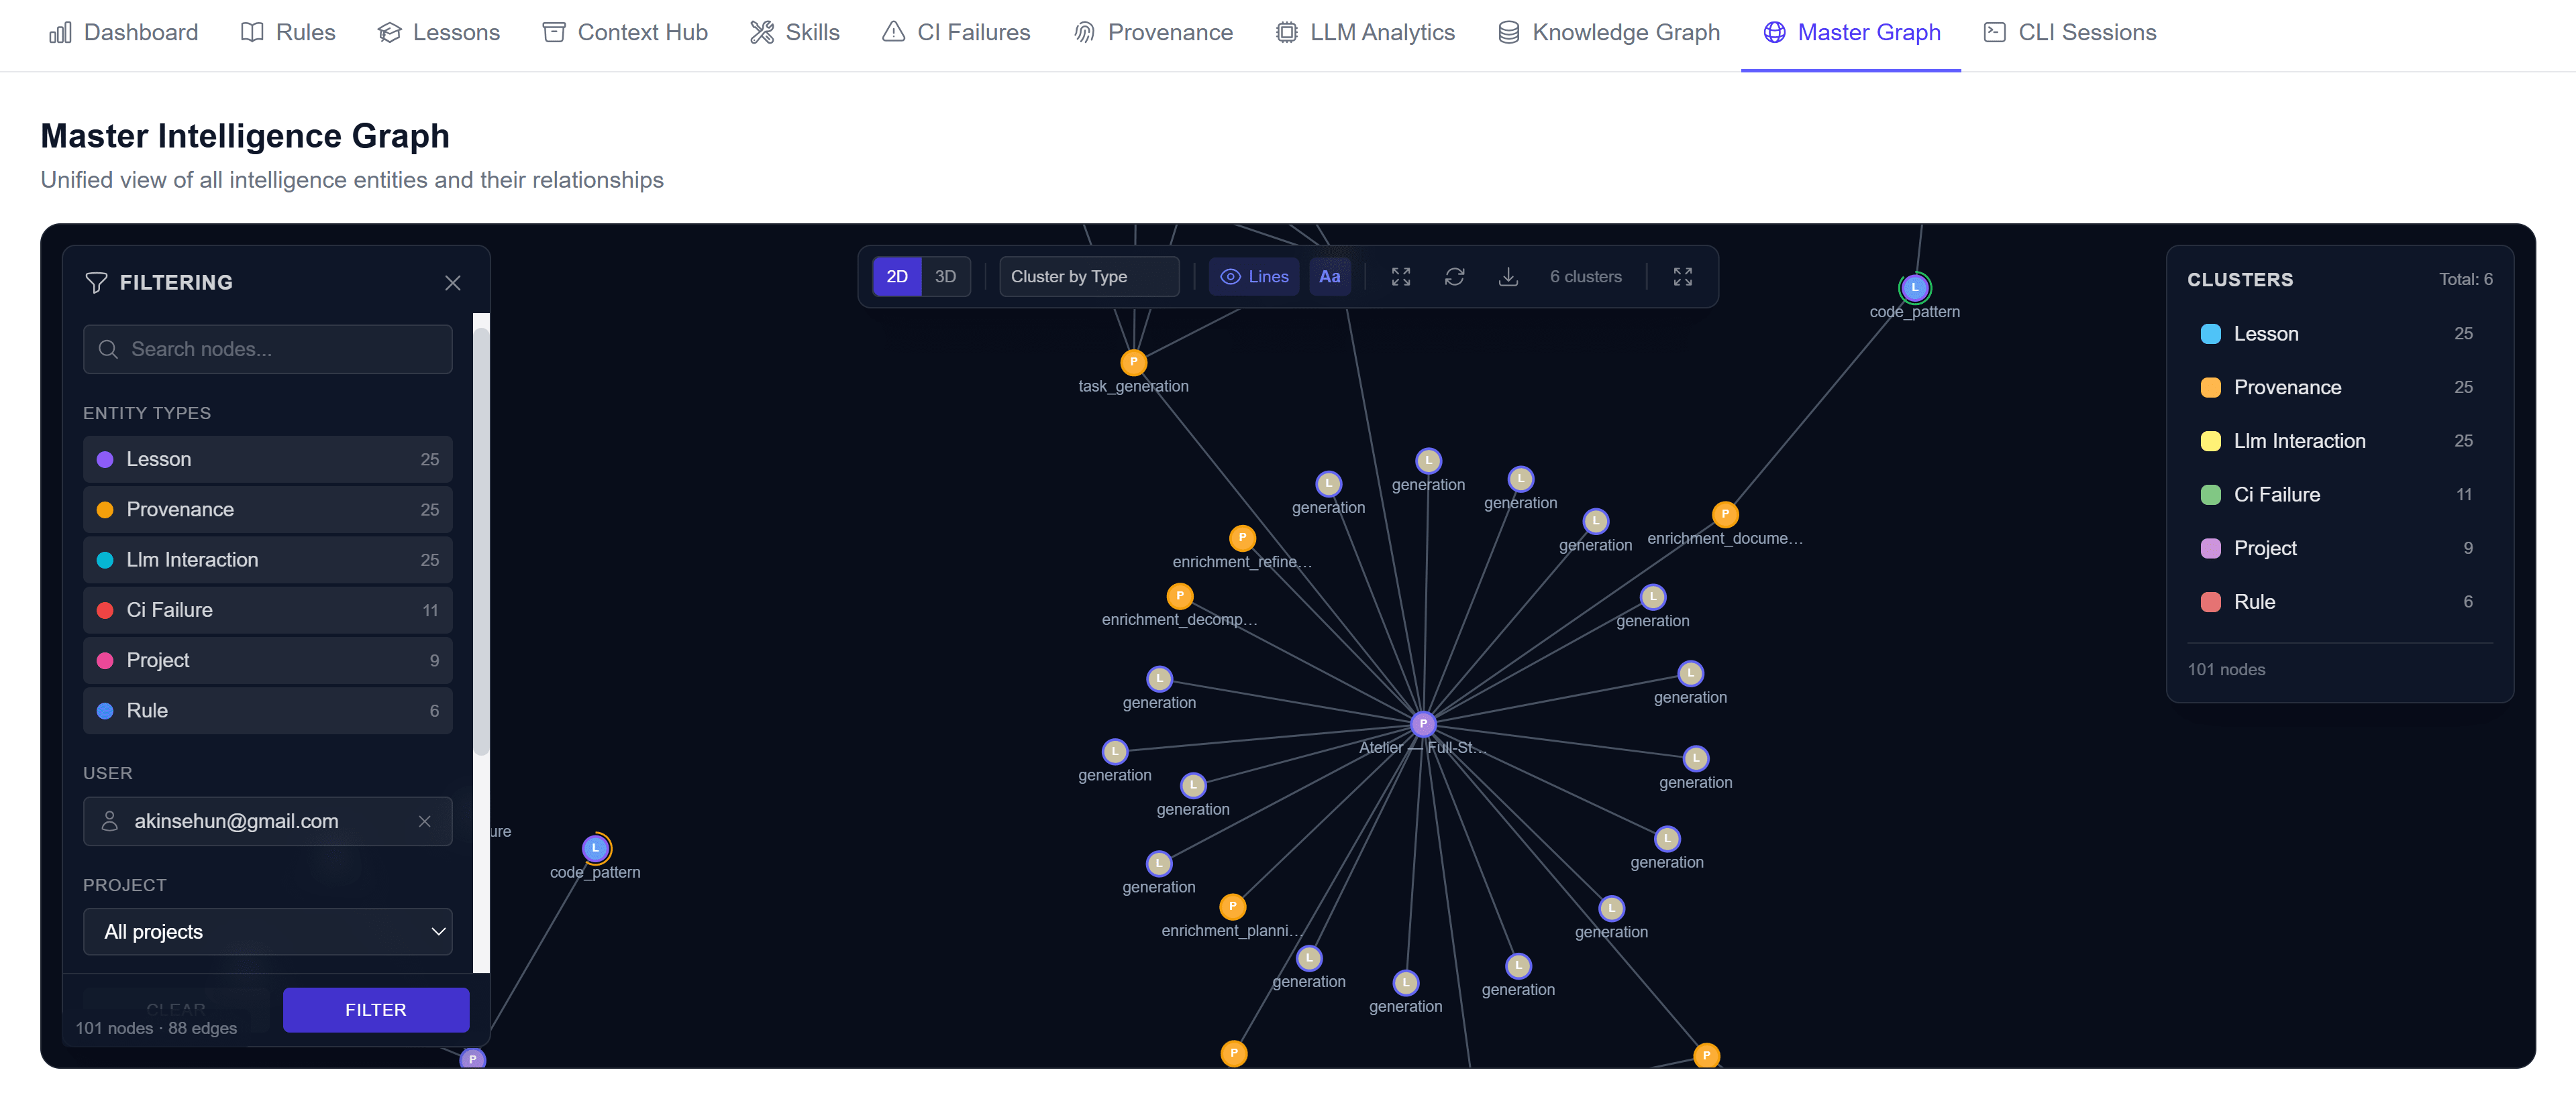The image size is (2576, 1105).
Task: Select Rule cluster in Clusters panel
Action: click(2339, 601)
